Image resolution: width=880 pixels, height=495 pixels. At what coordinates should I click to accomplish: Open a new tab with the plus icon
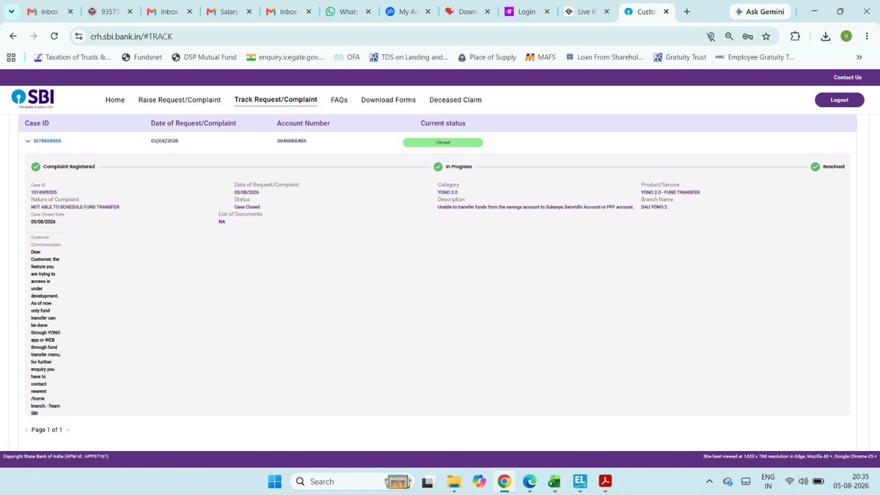(x=686, y=12)
